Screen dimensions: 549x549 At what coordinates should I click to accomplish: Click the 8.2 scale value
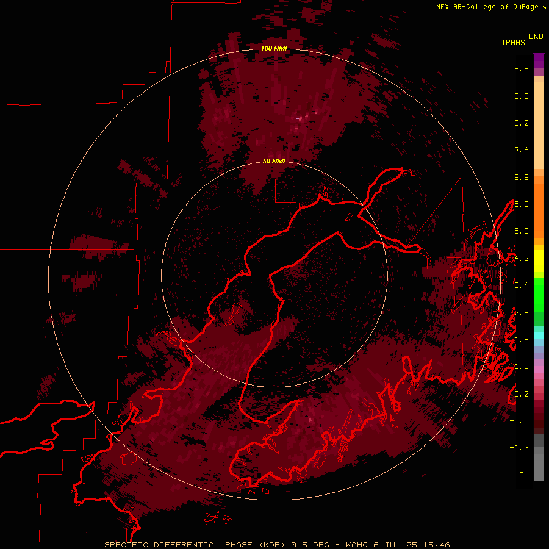click(522, 123)
